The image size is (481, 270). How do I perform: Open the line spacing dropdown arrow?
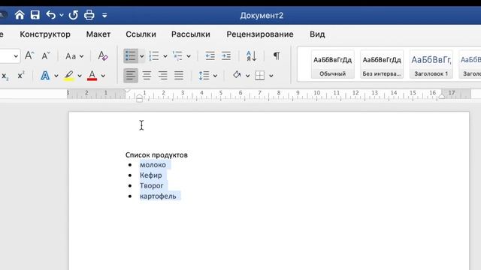[215, 76]
